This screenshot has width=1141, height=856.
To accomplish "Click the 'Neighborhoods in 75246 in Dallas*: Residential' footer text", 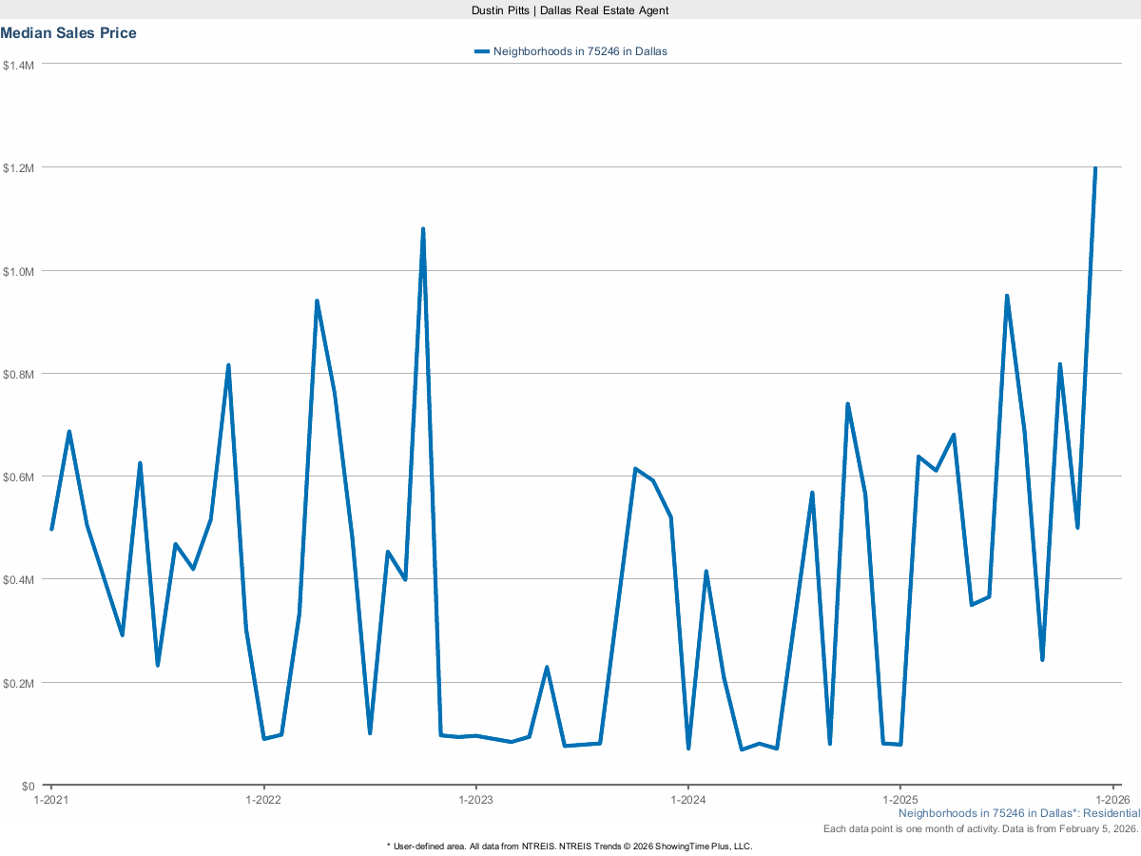I will pyautogui.click(x=1018, y=814).
